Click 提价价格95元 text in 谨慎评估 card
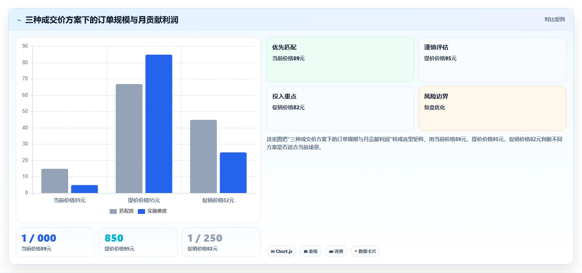Viewport: 582px width, 273px height. [441, 58]
